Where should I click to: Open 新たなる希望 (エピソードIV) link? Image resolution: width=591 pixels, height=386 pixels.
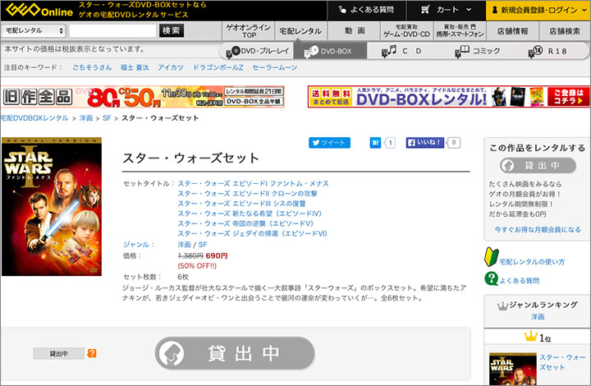(x=250, y=214)
